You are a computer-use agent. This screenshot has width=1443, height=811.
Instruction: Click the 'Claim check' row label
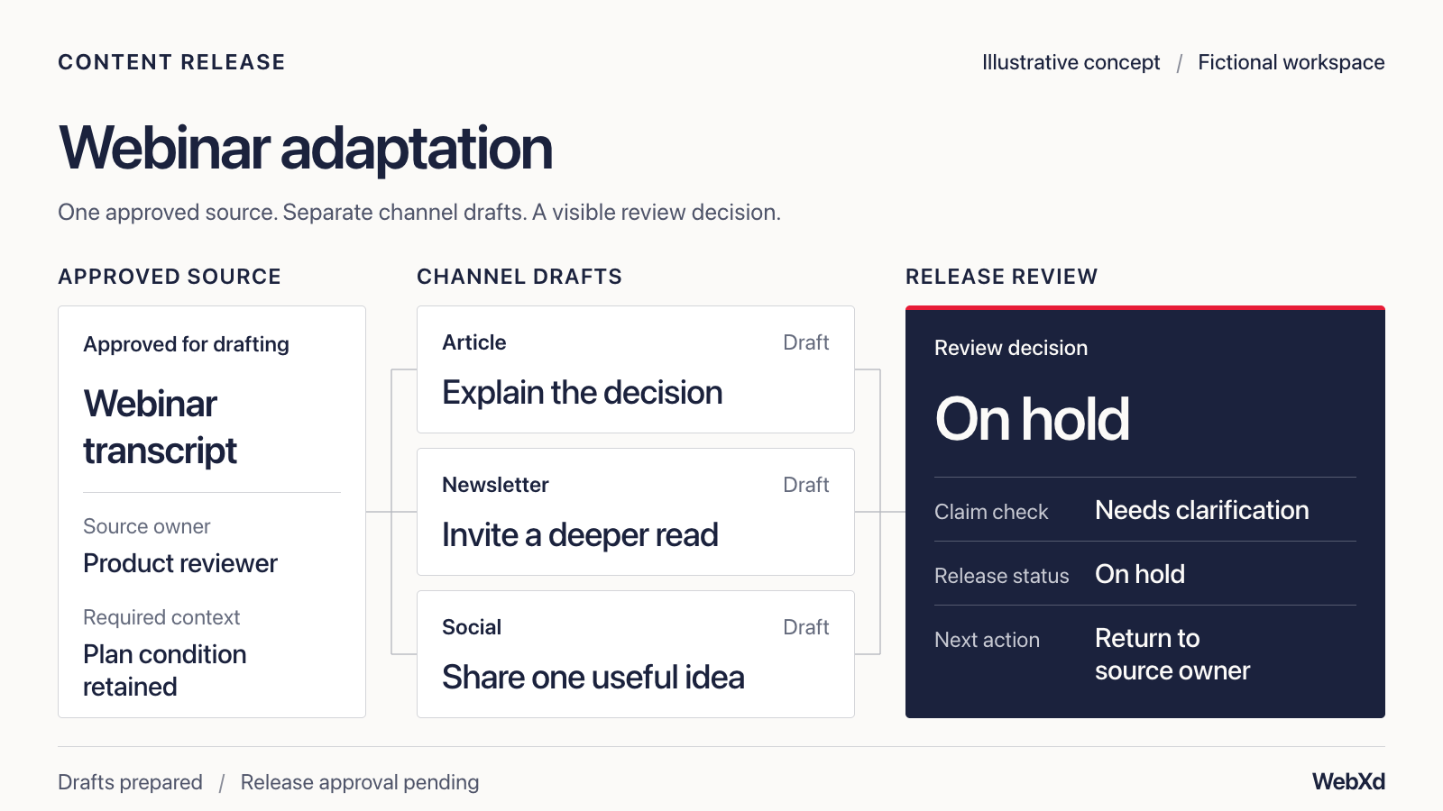pos(991,512)
